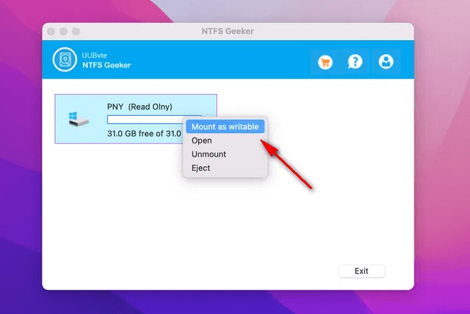Click the Exit button
Image resolution: width=470 pixels, height=314 pixels.
point(362,271)
